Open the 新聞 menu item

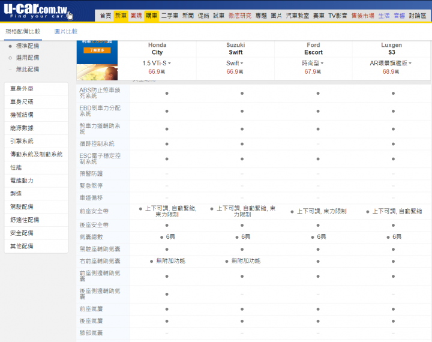click(188, 16)
